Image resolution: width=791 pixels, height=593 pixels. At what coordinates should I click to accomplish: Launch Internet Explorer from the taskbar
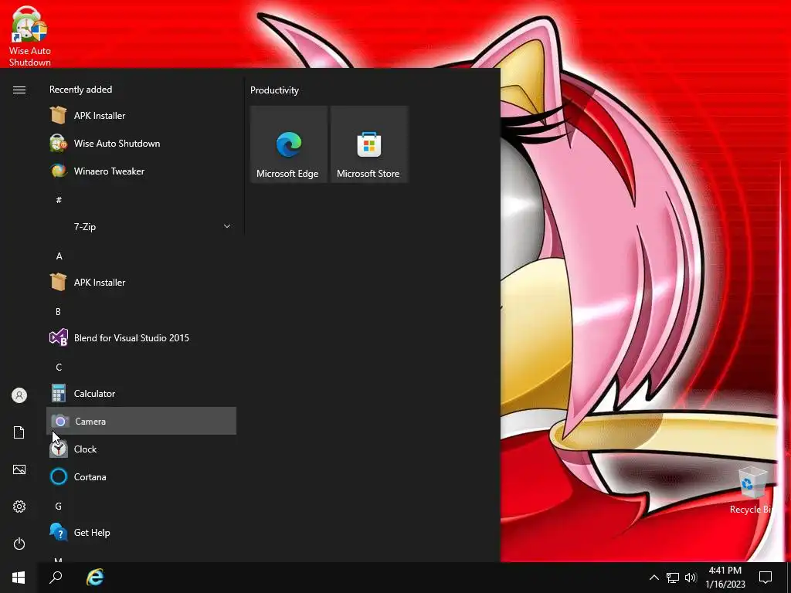pyautogui.click(x=95, y=578)
